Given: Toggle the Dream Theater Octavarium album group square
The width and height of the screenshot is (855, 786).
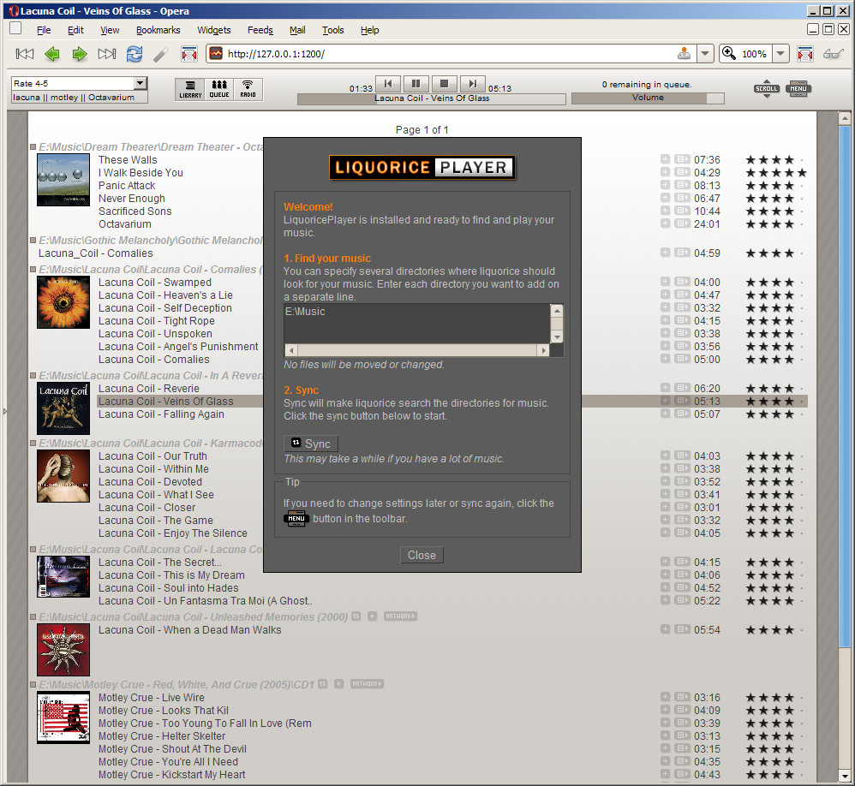Looking at the screenshot, I should (33, 147).
